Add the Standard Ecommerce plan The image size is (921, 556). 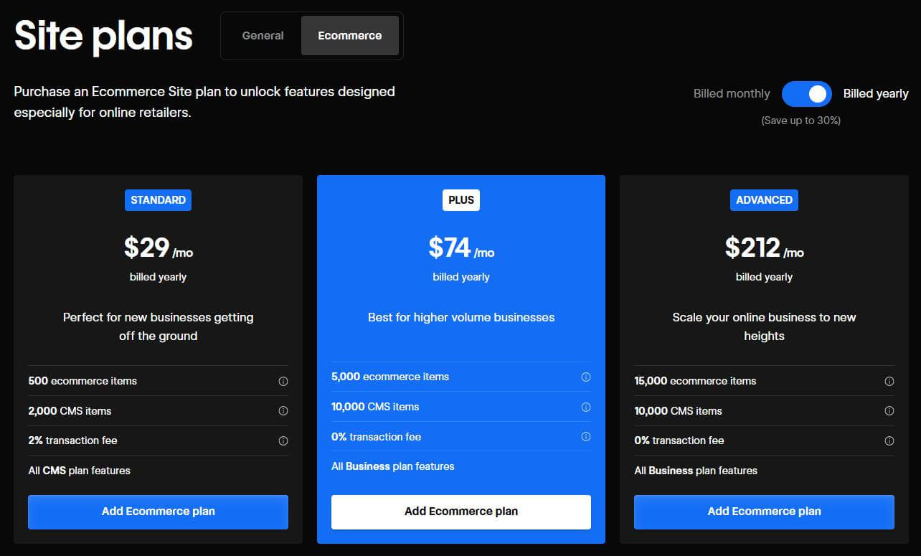click(x=158, y=512)
